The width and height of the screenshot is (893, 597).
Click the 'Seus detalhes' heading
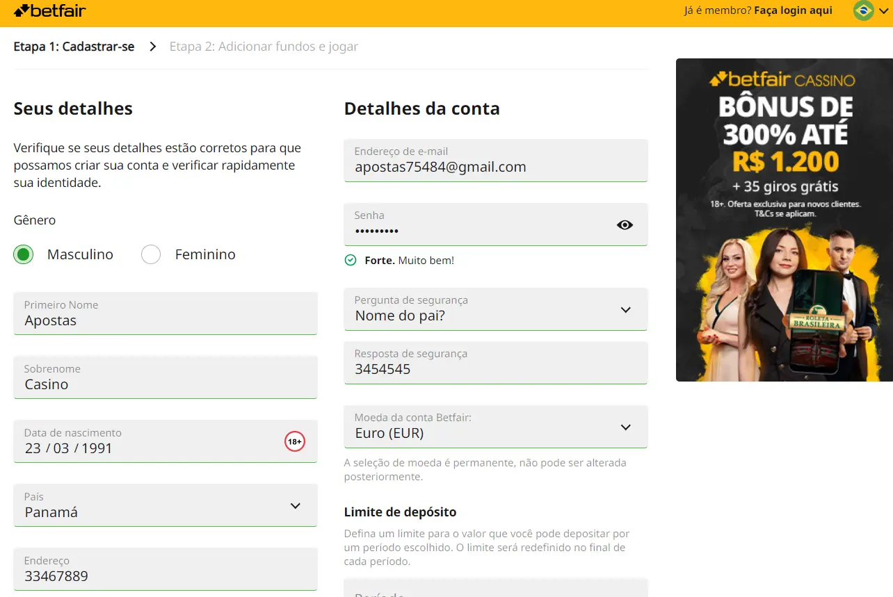coord(73,108)
